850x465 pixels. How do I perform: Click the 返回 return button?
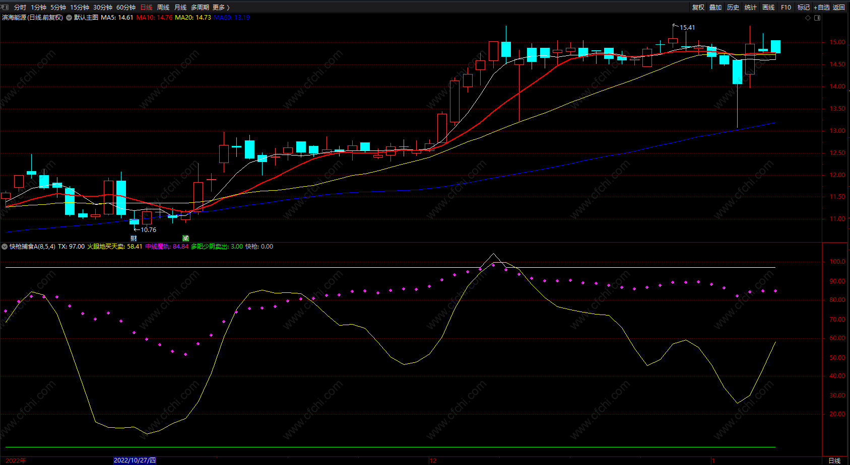pyautogui.click(x=839, y=8)
